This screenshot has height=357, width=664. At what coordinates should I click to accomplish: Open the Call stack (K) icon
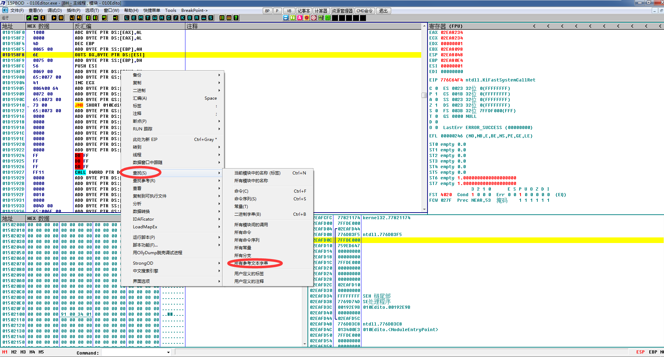(x=183, y=17)
